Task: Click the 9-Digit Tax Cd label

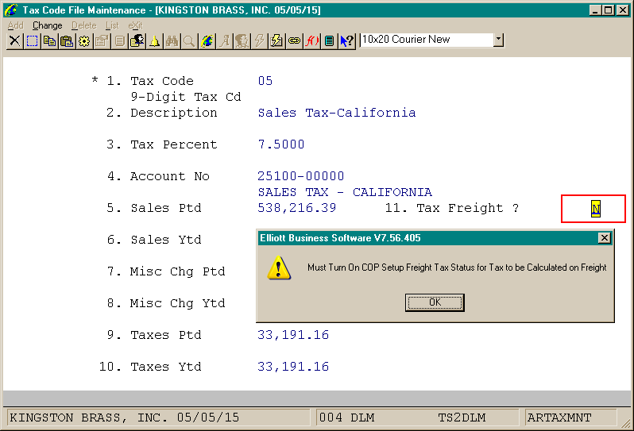Action: (186, 97)
